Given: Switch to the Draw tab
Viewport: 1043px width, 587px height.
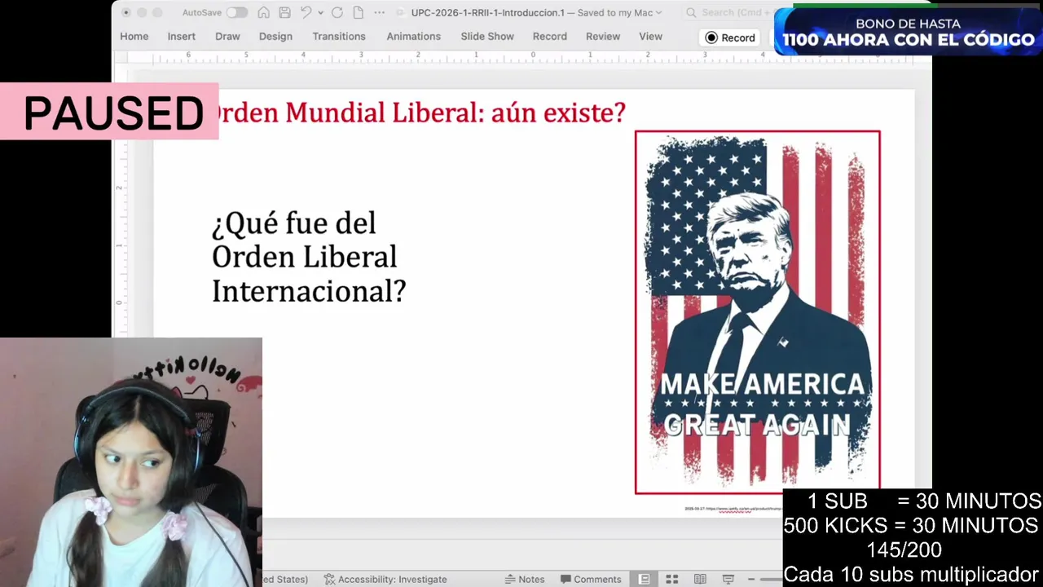Looking at the screenshot, I should pos(227,37).
